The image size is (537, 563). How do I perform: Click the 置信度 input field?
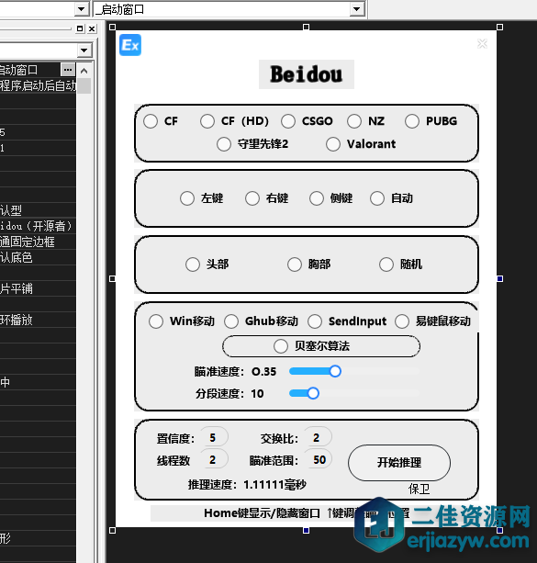click(x=214, y=437)
